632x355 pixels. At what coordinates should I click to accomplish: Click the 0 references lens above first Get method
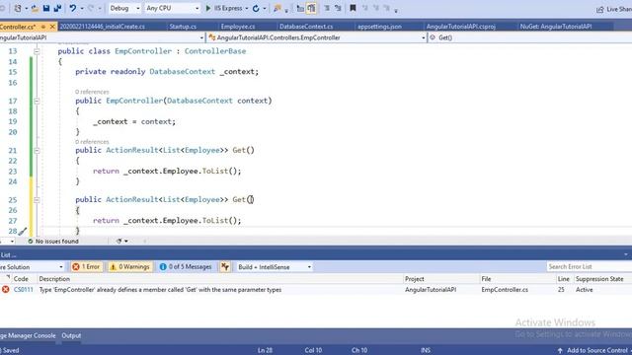point(92,142)
